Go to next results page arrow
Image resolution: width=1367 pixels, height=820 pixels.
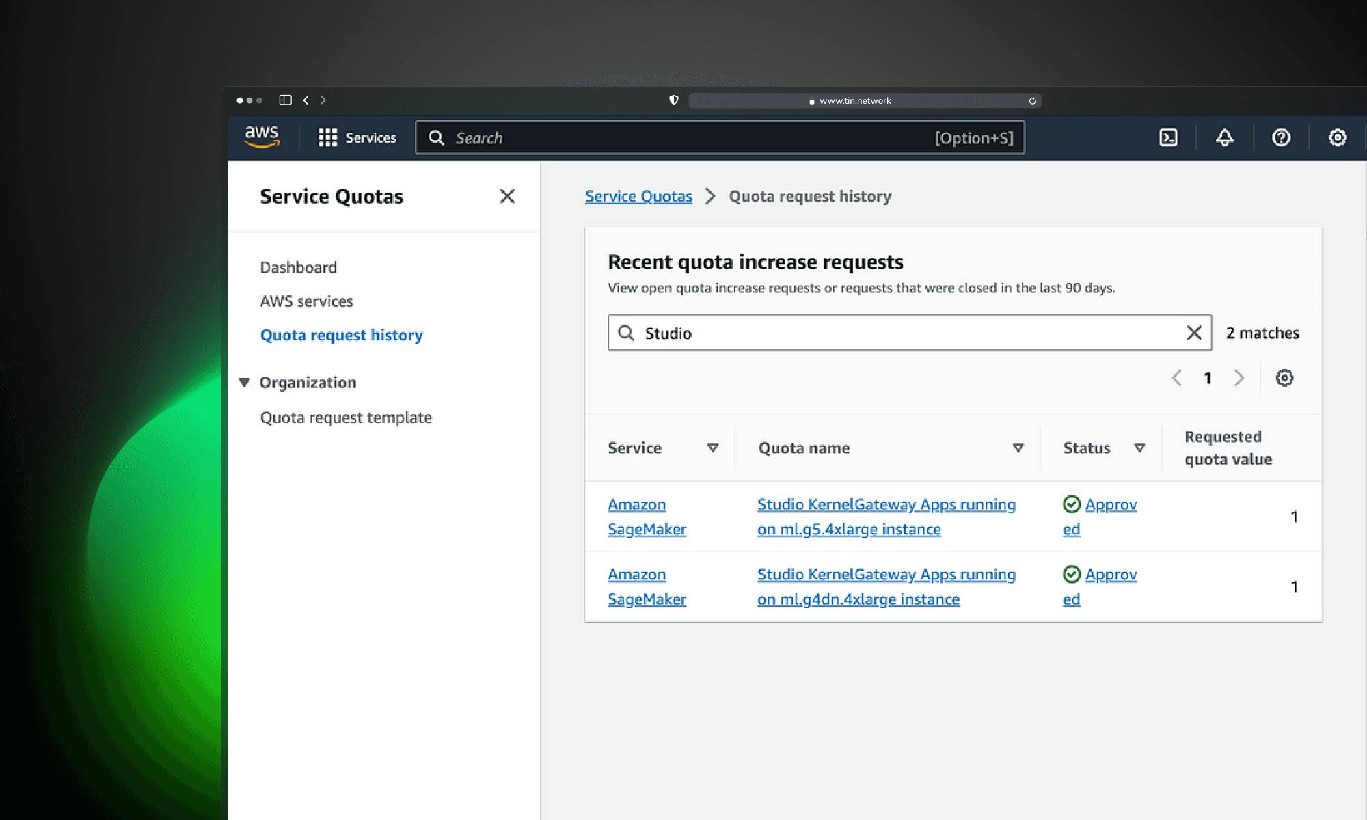1239,378
